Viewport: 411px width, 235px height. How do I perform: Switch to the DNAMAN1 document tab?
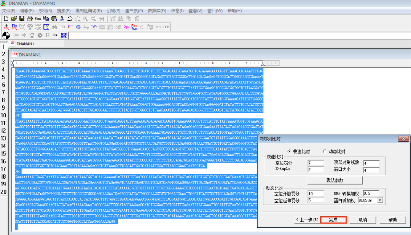point(26,44)
